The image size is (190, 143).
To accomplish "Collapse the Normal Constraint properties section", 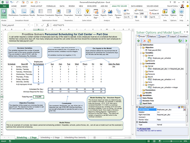I will tap(137, 107).
